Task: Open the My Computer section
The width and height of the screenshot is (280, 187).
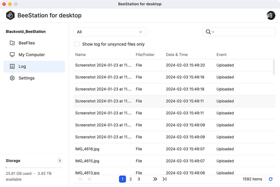Action: tap(34, 54)
